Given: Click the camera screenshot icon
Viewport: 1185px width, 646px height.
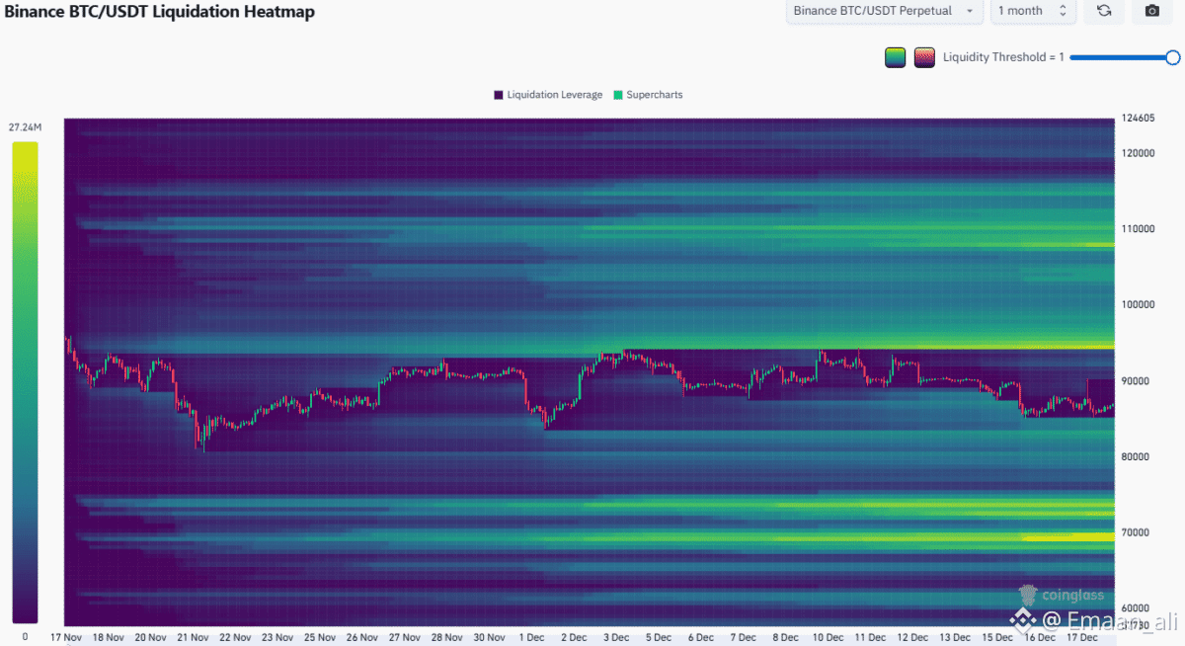Looking at the screenshot, I should (1151, 11).
